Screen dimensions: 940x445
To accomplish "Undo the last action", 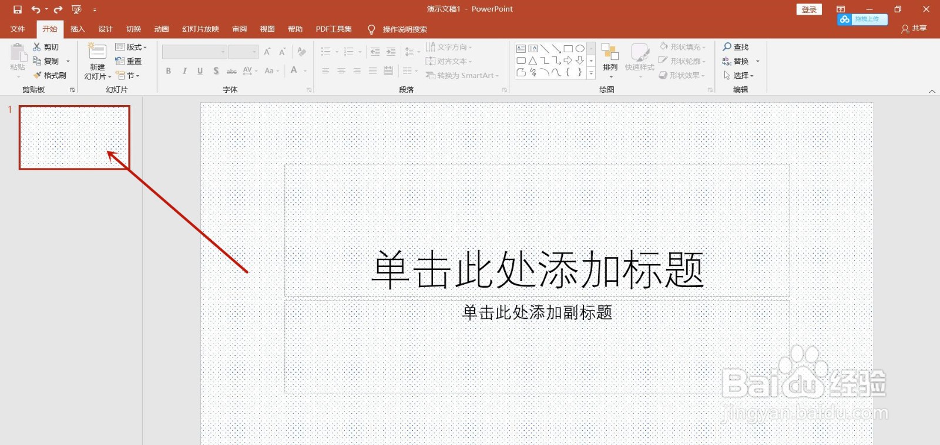I will coord(35,9).
